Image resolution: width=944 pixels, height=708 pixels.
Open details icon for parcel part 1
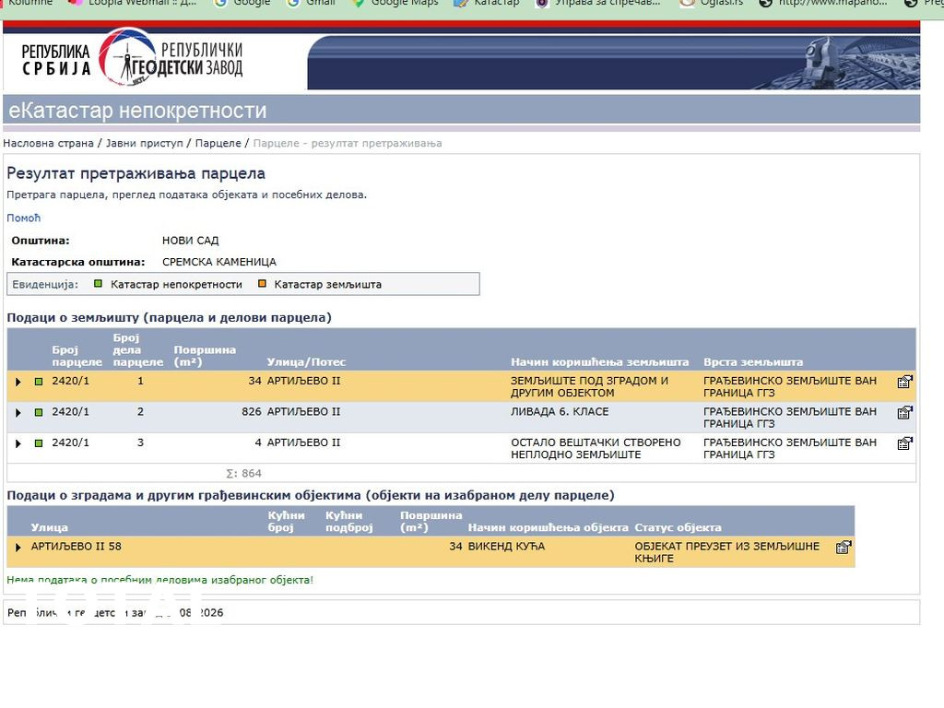point(904,382)
